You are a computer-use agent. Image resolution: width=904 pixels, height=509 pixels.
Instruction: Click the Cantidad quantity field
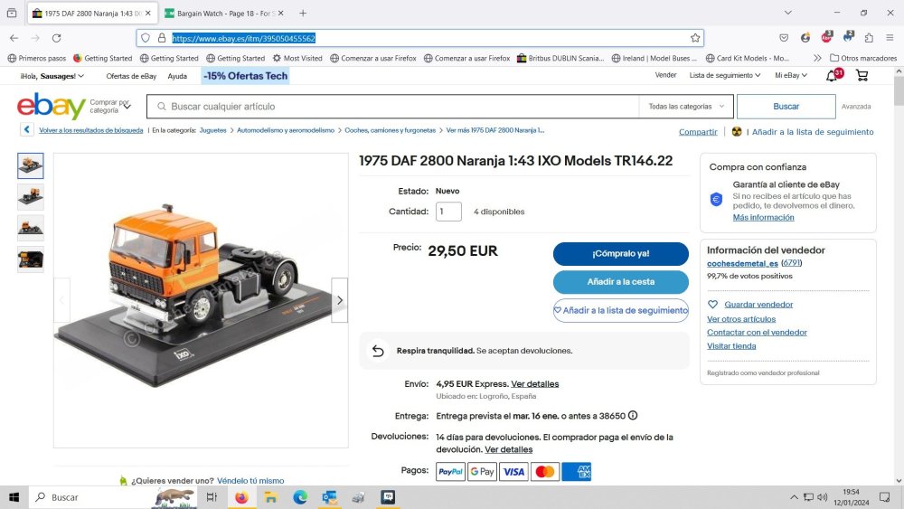448,212
